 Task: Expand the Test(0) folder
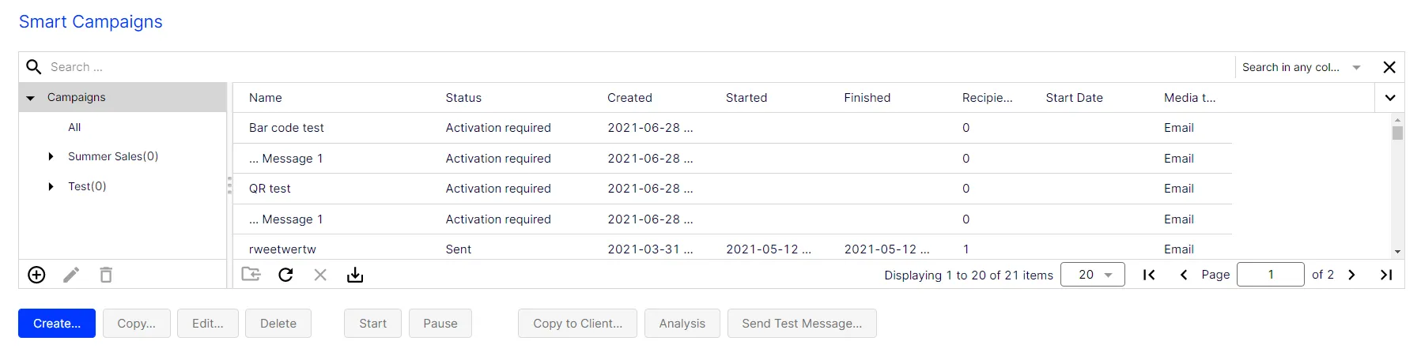coord(51,186)
